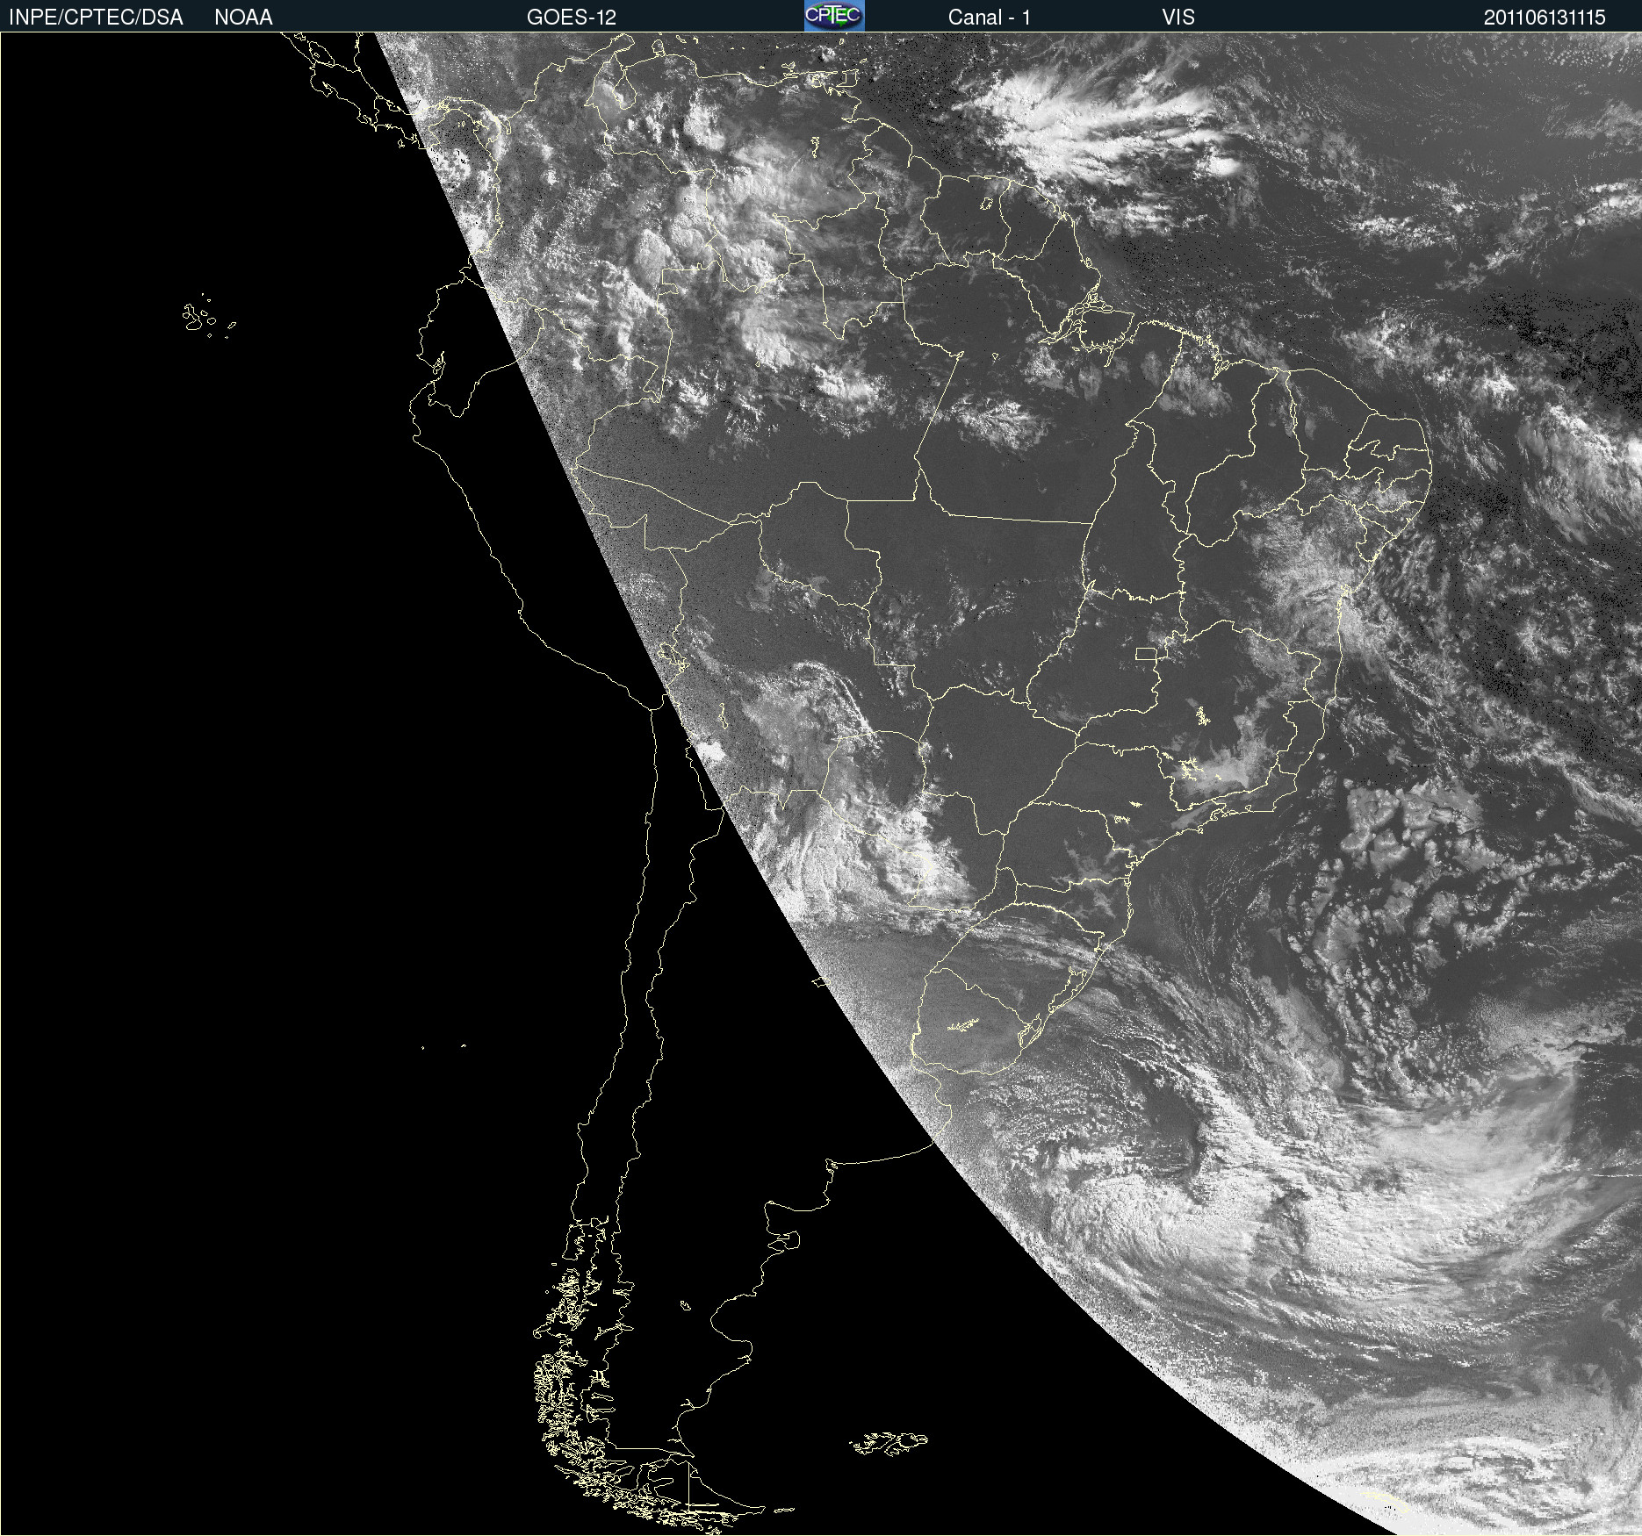Click the GOES-12 satellite label
The image size is (1642, 1536).
point(572,18)
